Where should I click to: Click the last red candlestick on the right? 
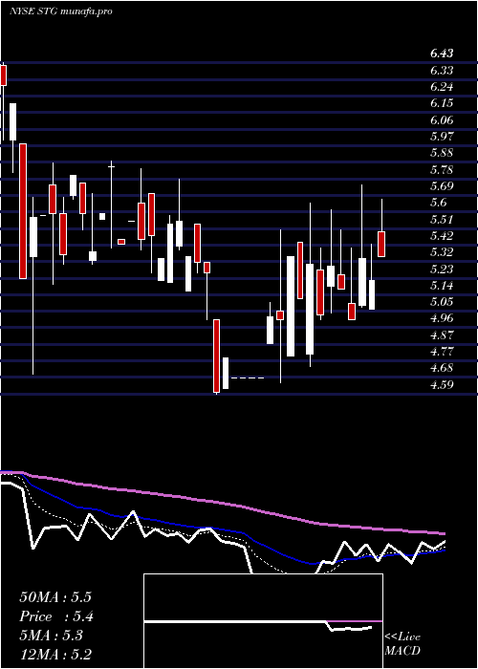click(381, 244)
